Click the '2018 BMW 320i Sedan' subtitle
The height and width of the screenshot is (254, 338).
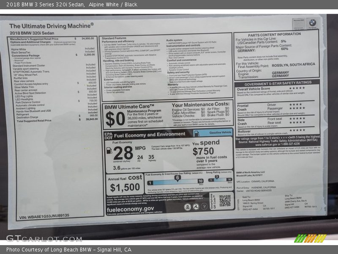[32, 33]
